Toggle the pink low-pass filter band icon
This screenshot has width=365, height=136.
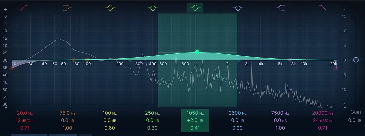pyautogui.click(x=322, y=8)
